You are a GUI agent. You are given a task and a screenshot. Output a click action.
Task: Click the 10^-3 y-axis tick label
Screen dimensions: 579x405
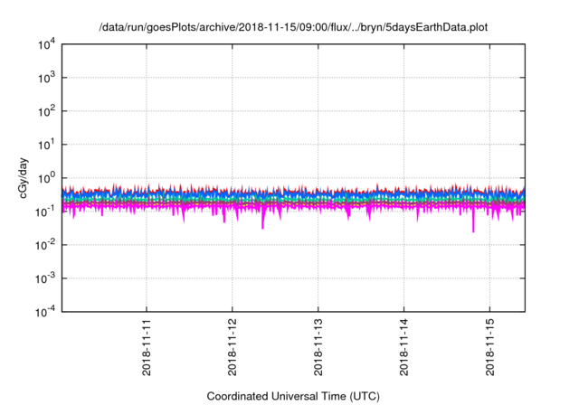(x=45, y=278)
